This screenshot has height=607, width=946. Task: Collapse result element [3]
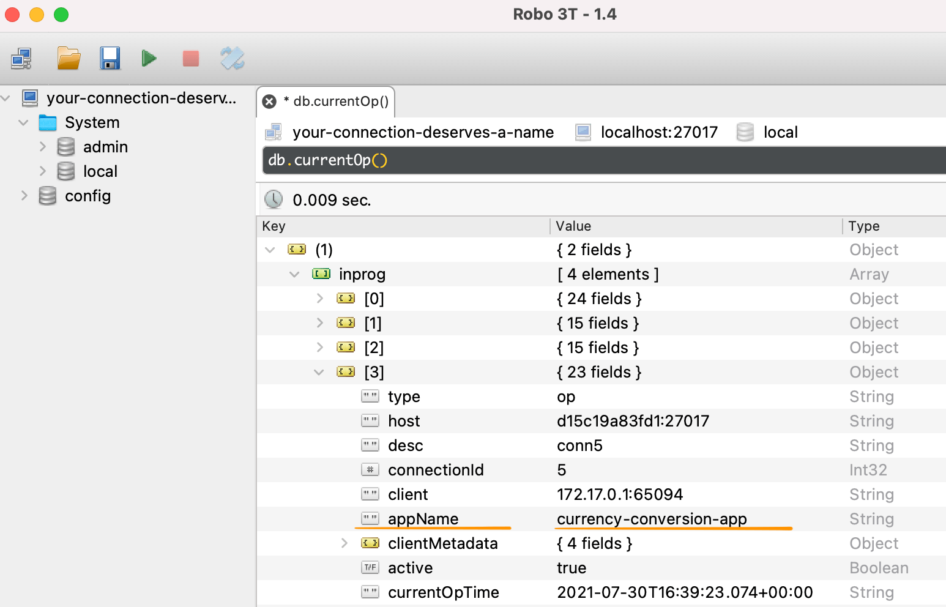click(319, 371)
